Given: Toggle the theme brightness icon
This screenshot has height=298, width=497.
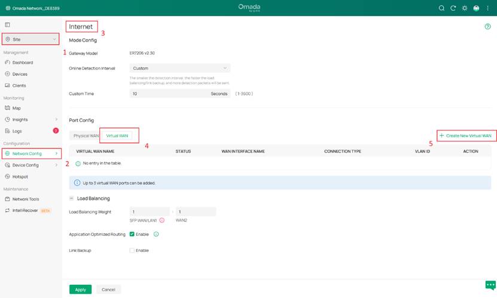Looking at the screenshot, I should [x=464, y=8].
